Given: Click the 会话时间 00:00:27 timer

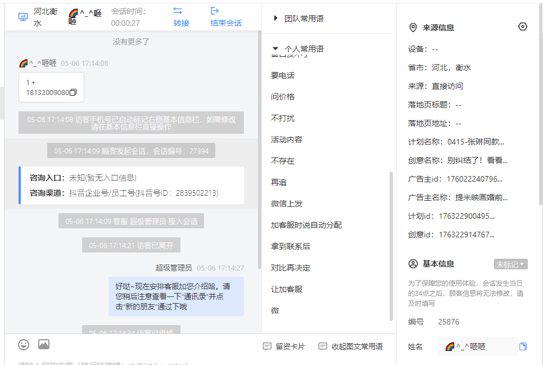Looking at the screenshot, I should click(x=128, y=17).
